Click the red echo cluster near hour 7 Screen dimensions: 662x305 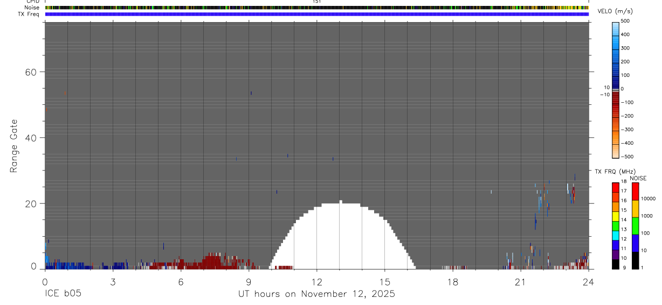210,261
